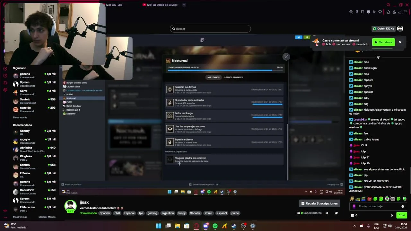Viewport: 411px width, 231px height.
Task: Click the Enviar un mensaje chat input
Action: (378, 206)
